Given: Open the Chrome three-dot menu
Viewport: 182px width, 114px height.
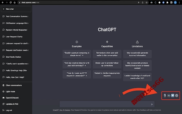Looking at the screenshot, I should (x=179, y=3).
